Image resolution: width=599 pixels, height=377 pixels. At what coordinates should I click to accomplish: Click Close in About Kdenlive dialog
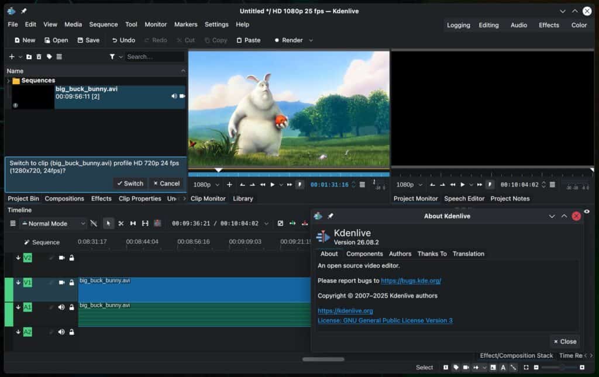[x=565, y=342]
